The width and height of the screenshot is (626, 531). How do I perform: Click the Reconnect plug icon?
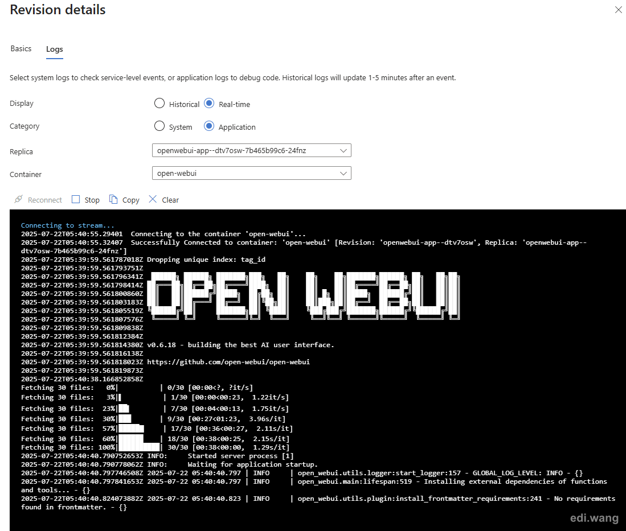18,199
